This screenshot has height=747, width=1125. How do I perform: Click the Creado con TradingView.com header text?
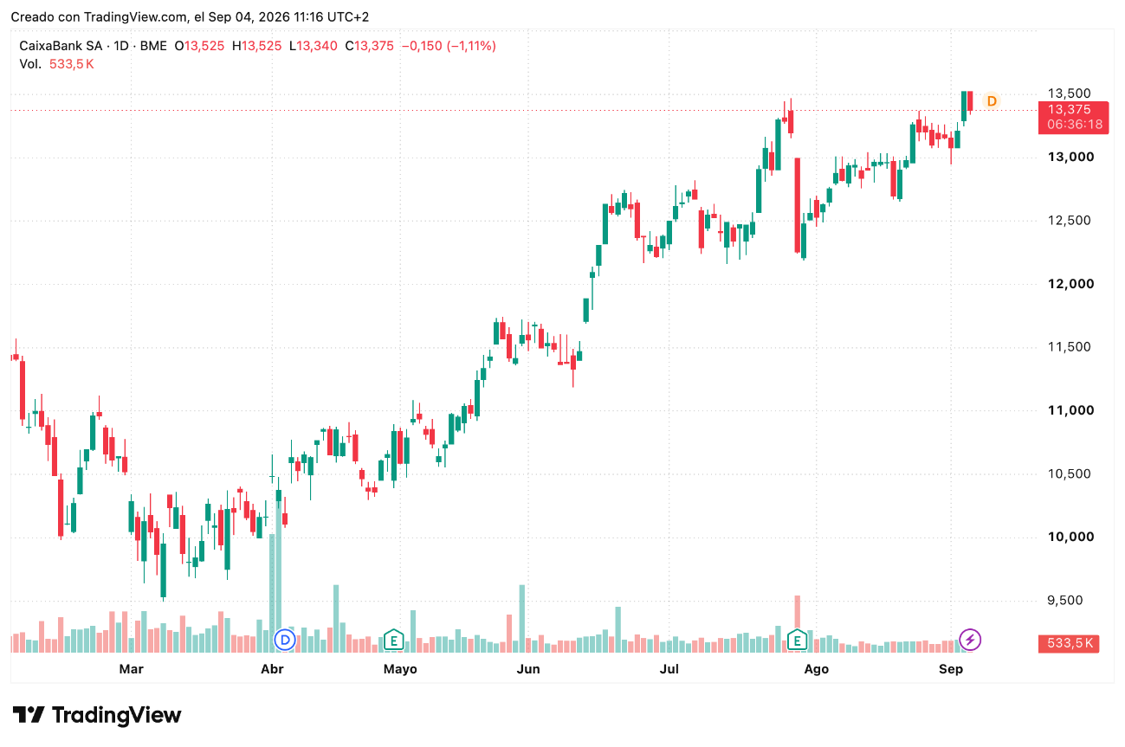[190, 16]
